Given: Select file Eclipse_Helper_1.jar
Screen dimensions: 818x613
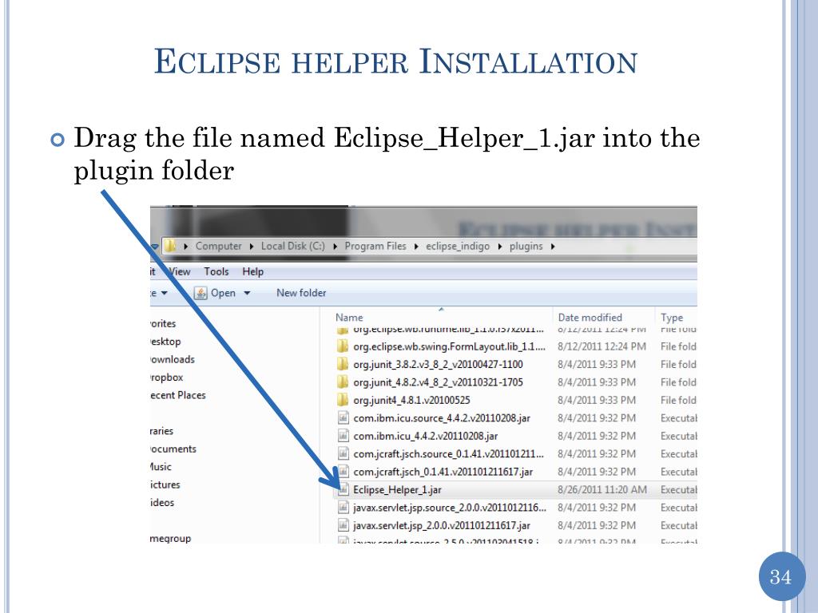Looking at the screenshot, I should coord(397,489).
